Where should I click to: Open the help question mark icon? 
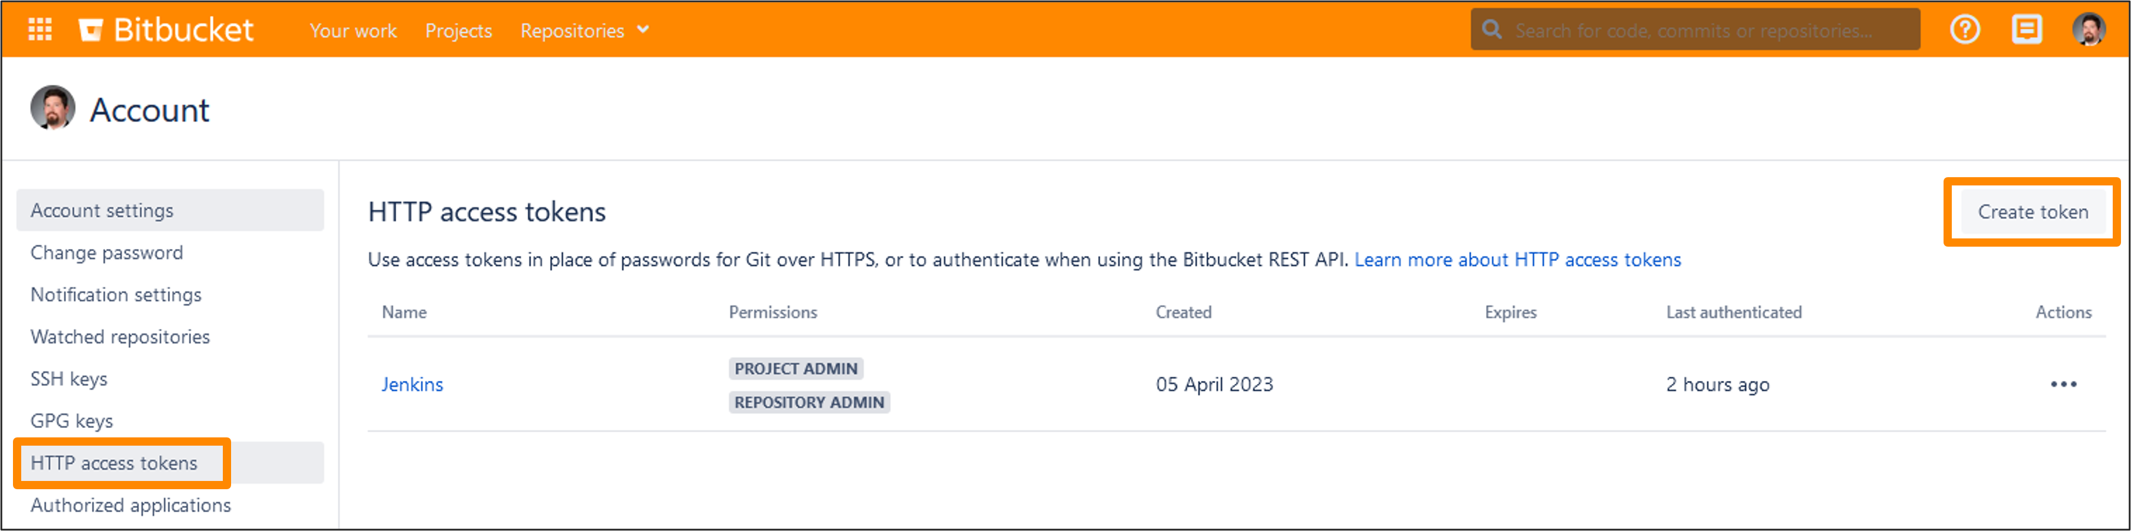1965,30
